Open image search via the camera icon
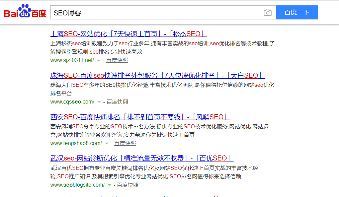339x197 pixels. coord(268,12)
